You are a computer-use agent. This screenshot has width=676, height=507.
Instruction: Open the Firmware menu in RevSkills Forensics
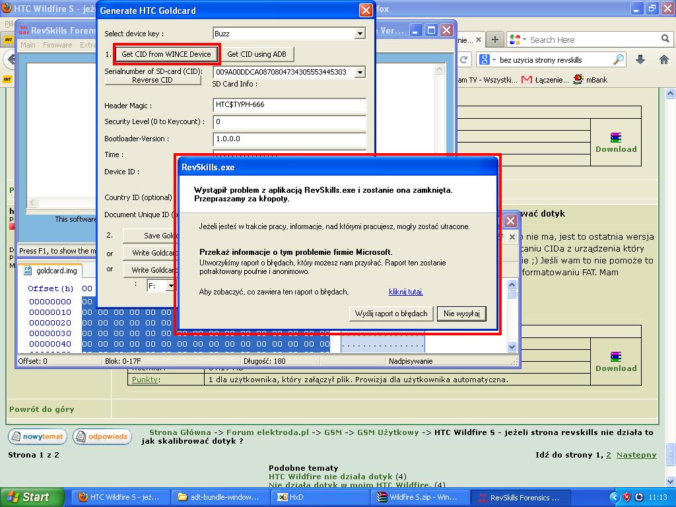[57, 45]
